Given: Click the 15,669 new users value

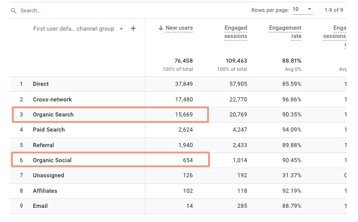Looking at the screenshot, I should pos(184,115).
